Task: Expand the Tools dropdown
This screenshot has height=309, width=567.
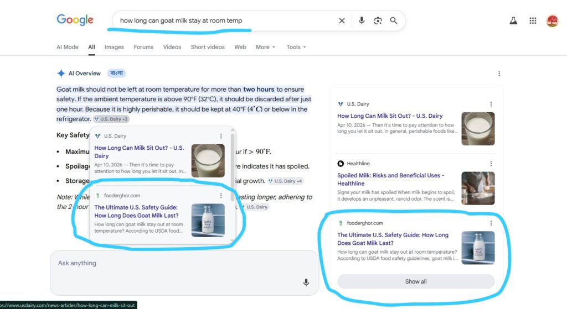Action: click(x=296, y=47)
